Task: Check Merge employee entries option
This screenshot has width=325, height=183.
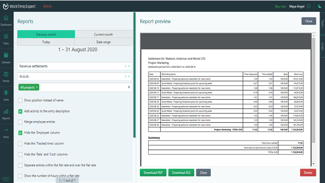Action: (x=20, y=122)
